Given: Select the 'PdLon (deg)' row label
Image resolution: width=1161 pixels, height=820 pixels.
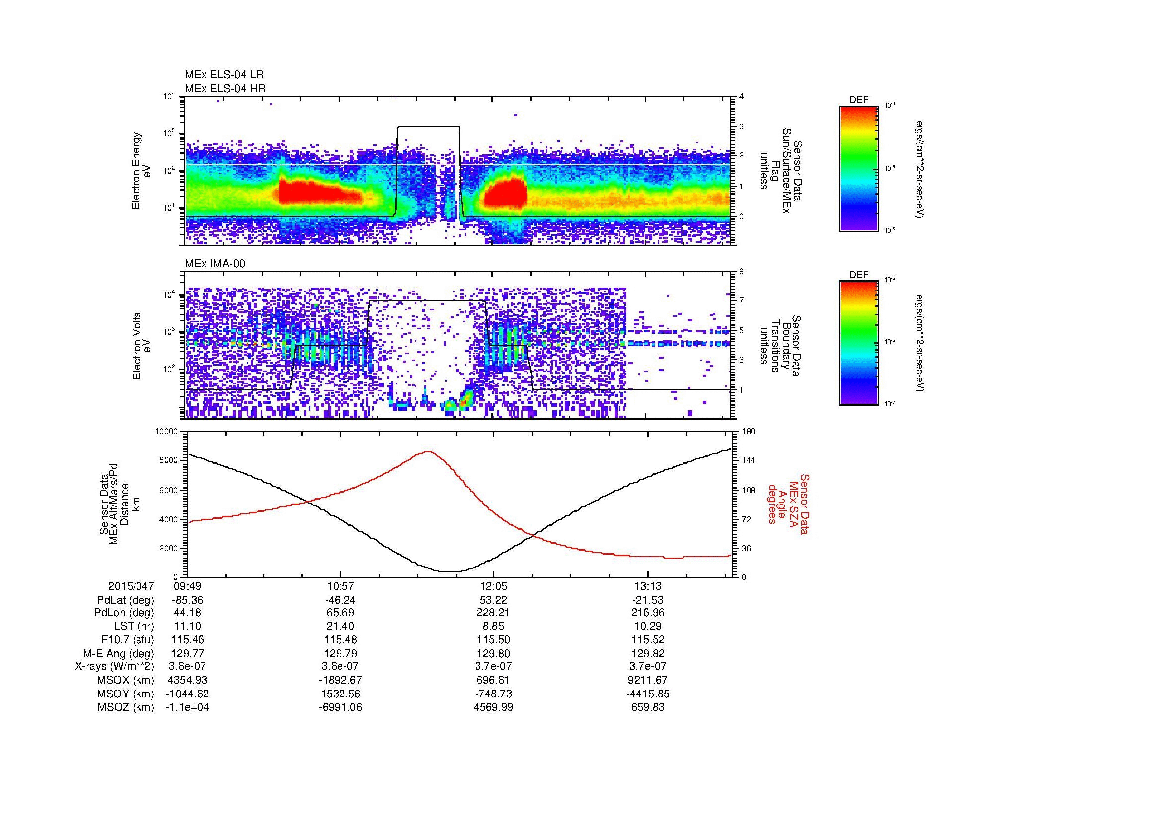Looking at the screenshot, I should pos(124,613).
